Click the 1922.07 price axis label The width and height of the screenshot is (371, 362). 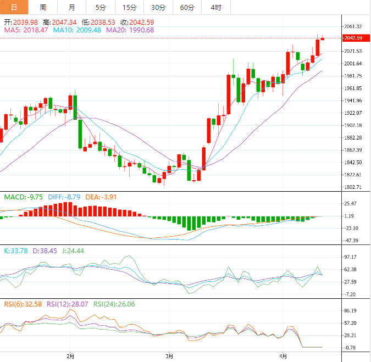353,113
